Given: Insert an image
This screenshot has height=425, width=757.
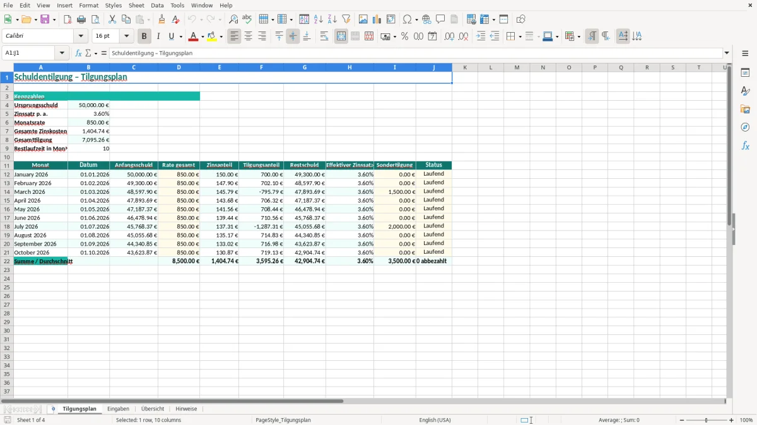Looking at the screenshot, I should click(x=363, y=20).
